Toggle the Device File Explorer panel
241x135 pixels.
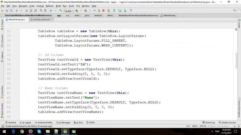pyautogui.click(x=239, y=108)
